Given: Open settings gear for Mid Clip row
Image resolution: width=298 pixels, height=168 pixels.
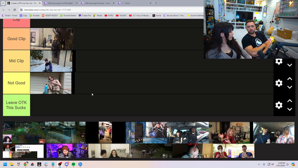Looking at the screenshot, I should pos(278,61).
